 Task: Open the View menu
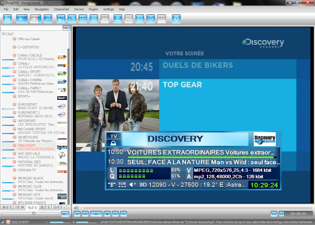26,9
